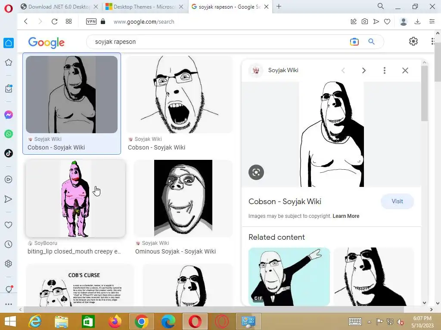This screenshot has height=330, width=441.
Task: Launch Internet Explorer from taskbar
Action: point(35,321)
